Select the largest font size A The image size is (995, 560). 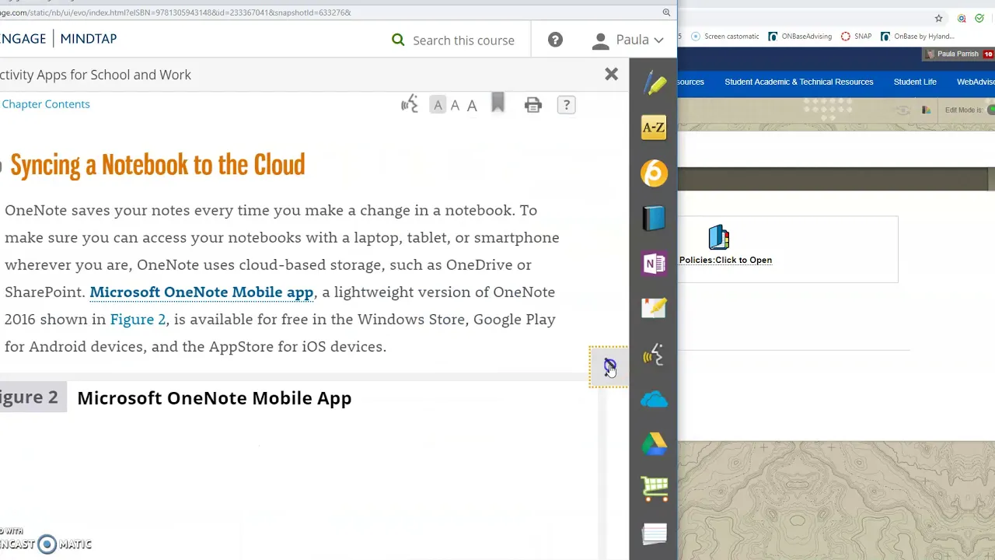point(471,105)
